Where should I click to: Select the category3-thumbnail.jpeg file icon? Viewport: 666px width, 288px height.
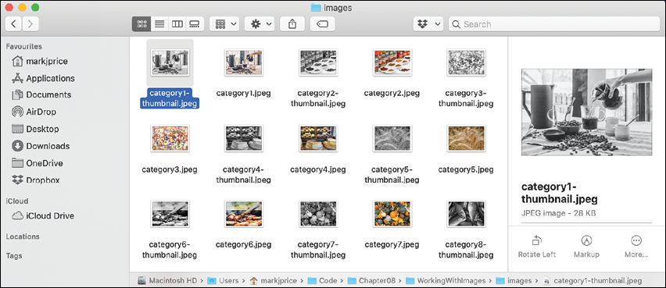[466, 62]
